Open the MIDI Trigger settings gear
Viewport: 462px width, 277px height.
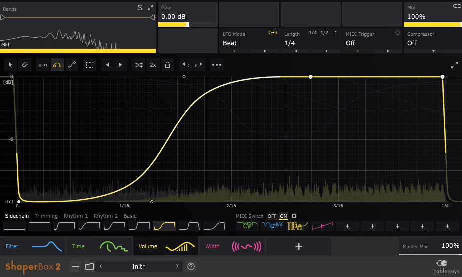397,32
